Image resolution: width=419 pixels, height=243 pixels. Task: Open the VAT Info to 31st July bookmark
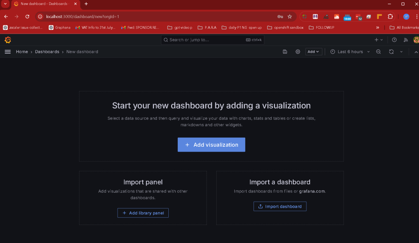point(95,27)
